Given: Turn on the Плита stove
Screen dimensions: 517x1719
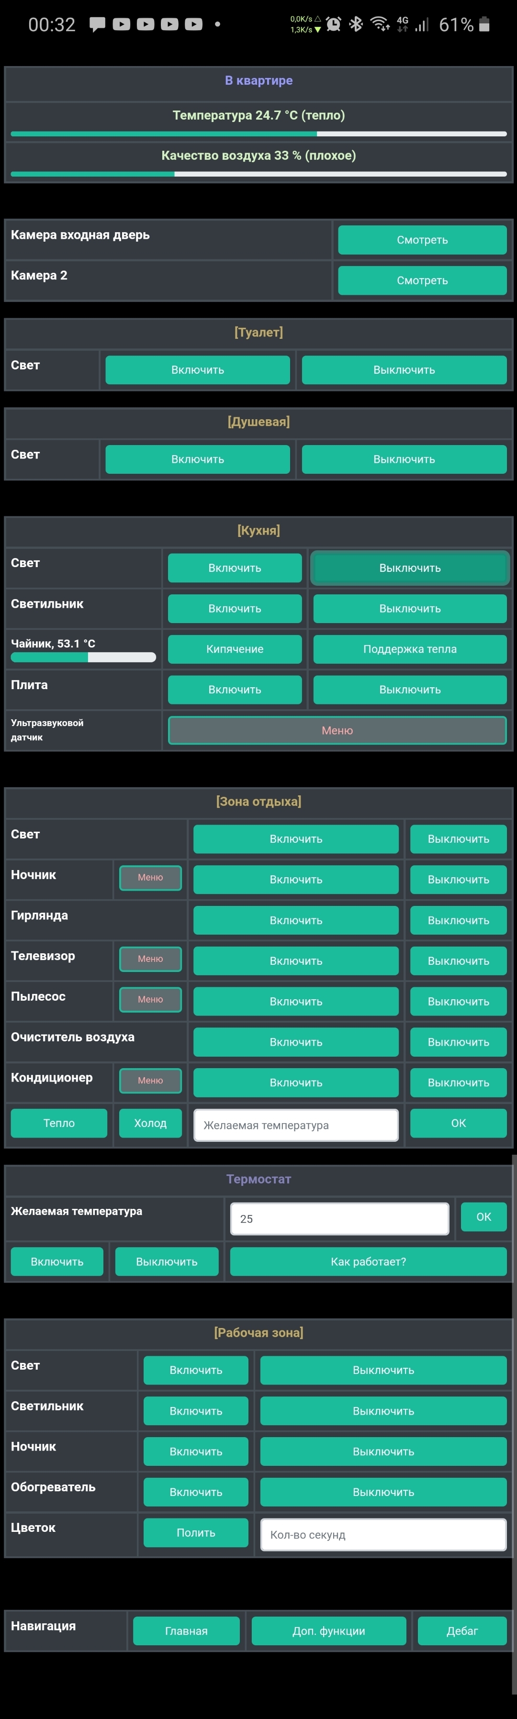Looking at the screenshot, I should 235,689.
